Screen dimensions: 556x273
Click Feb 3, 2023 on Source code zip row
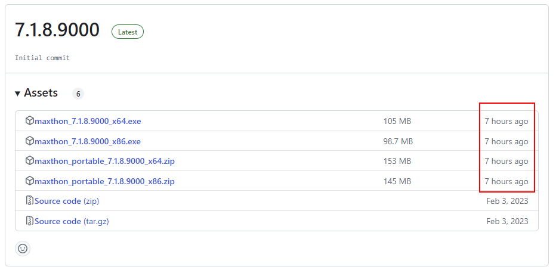tap(507, 201)
